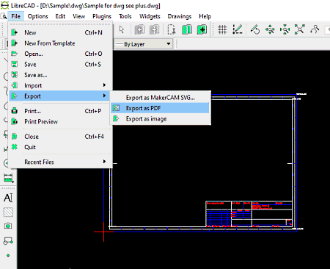
Task: Click the auto zoom icon
Action: tap(300, 29)
